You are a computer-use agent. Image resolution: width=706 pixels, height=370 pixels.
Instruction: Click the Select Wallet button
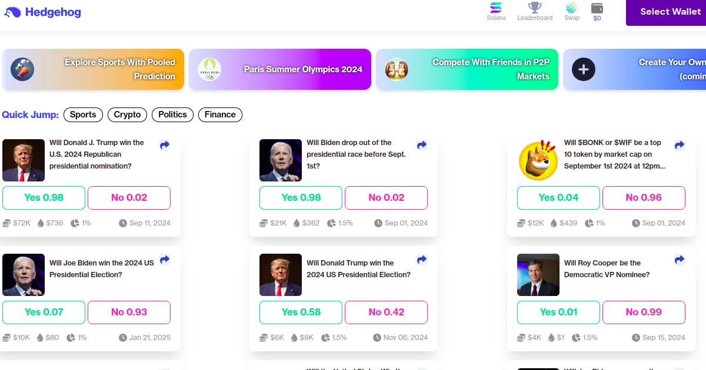pos(666,12)
